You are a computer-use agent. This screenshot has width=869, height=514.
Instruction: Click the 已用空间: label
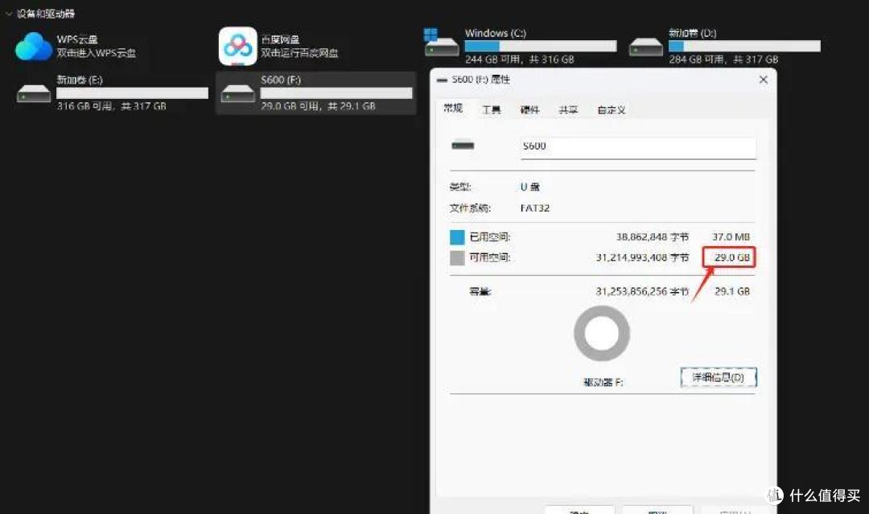tap(490, 237)
